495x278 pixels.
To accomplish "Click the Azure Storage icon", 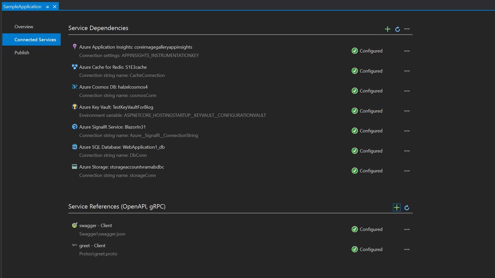I will [x=75, y=167].
